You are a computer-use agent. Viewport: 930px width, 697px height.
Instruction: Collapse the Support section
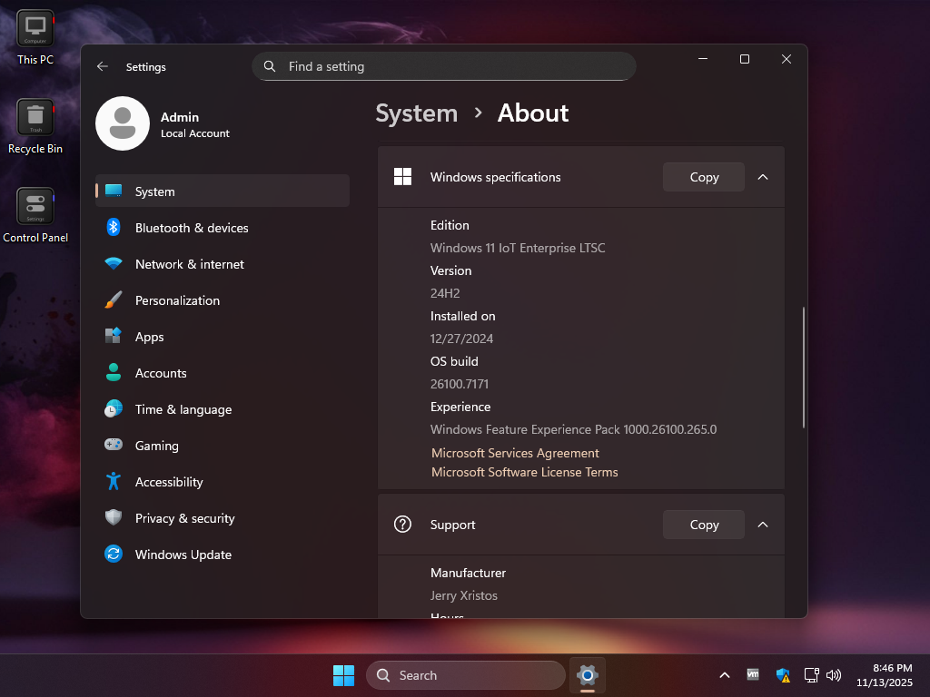coord(763,525)
